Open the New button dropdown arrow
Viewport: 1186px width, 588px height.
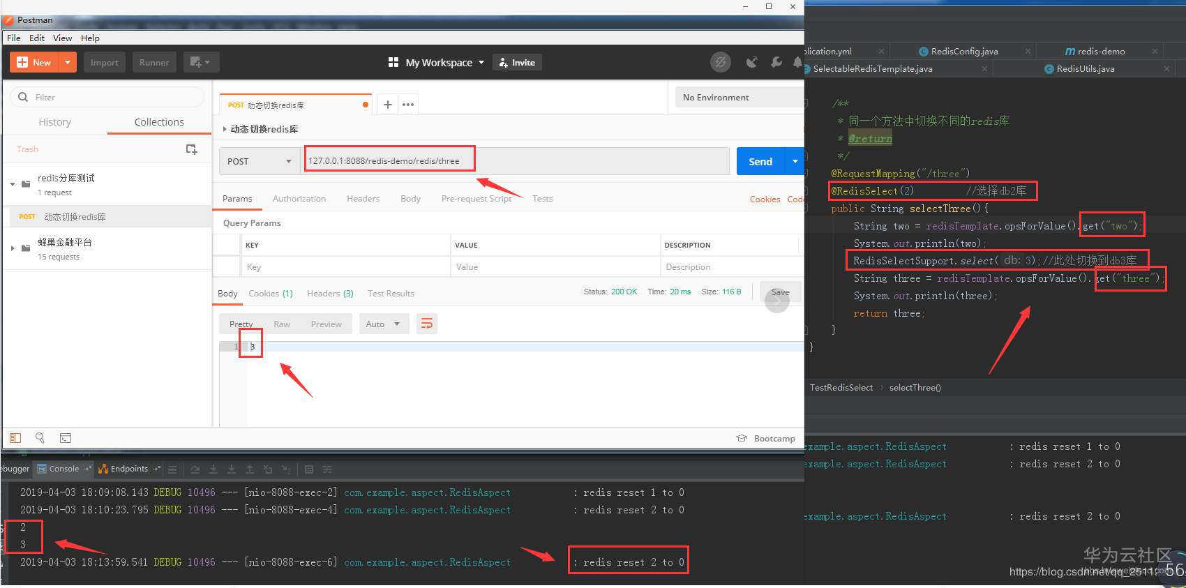pyautogui.click(x=68, y=62)
